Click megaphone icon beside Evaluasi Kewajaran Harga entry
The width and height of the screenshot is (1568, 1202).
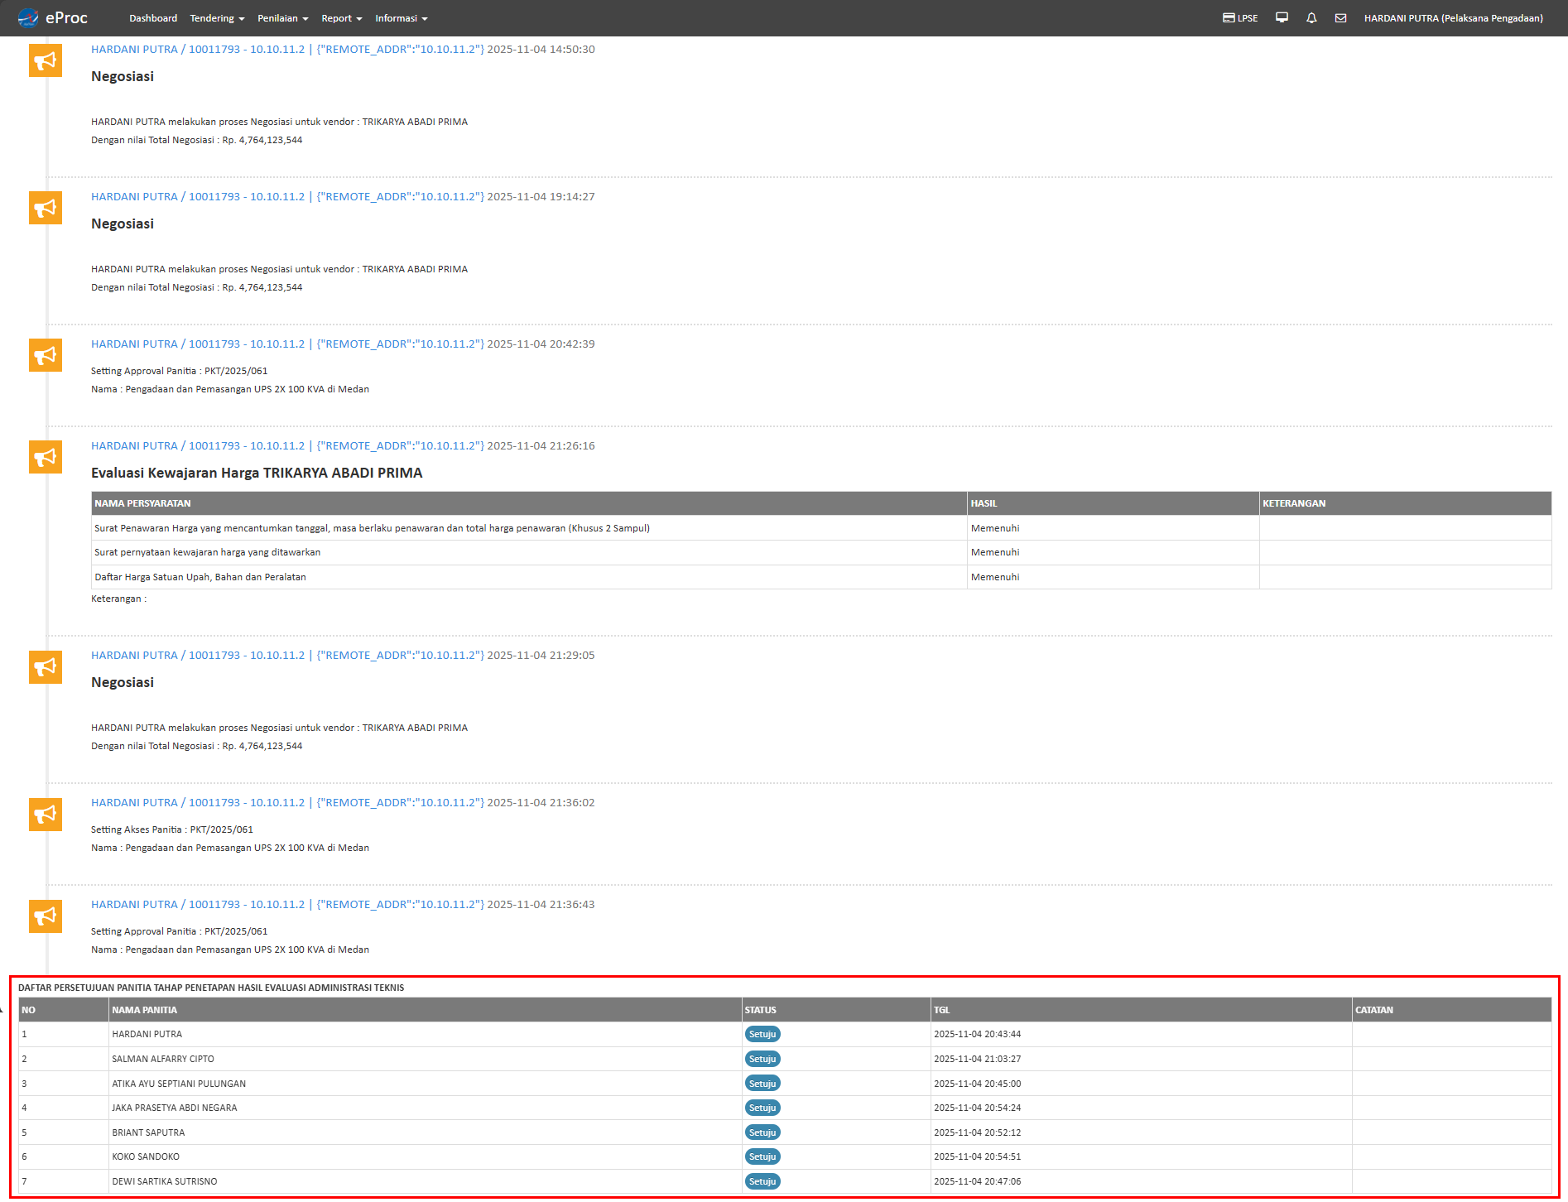(46, 457)
